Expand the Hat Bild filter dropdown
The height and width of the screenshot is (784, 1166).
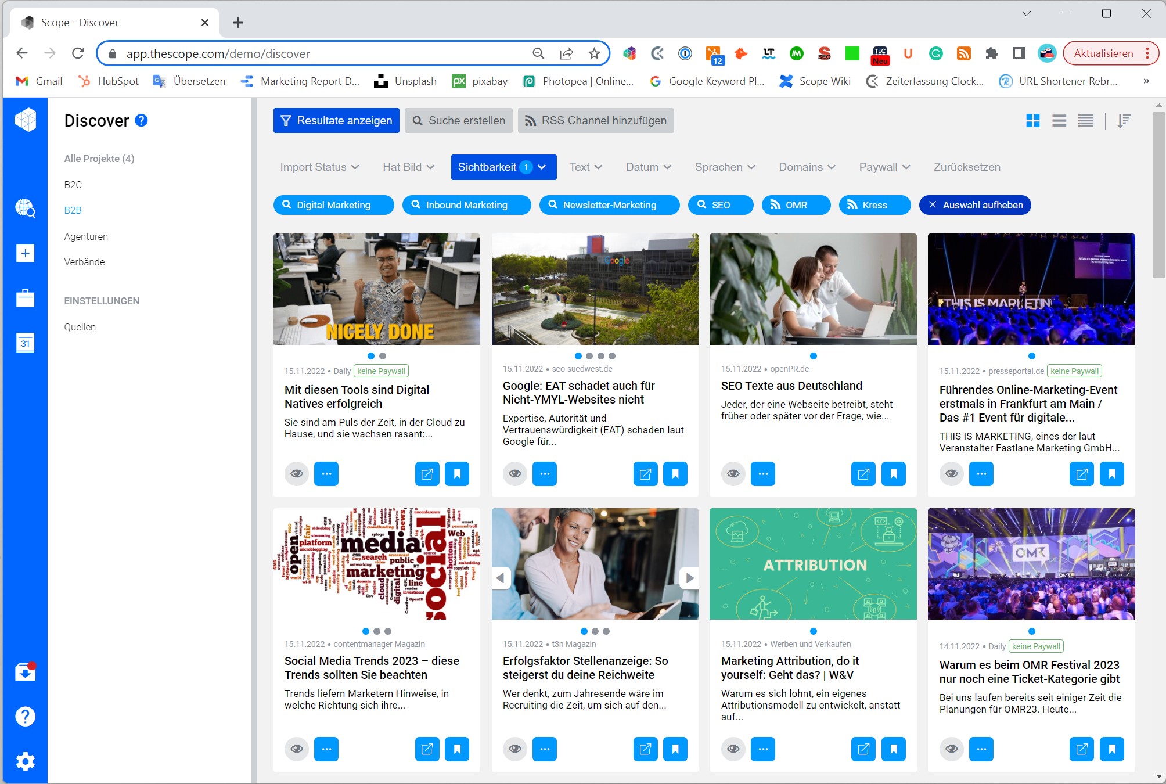(x=408, y=167)
